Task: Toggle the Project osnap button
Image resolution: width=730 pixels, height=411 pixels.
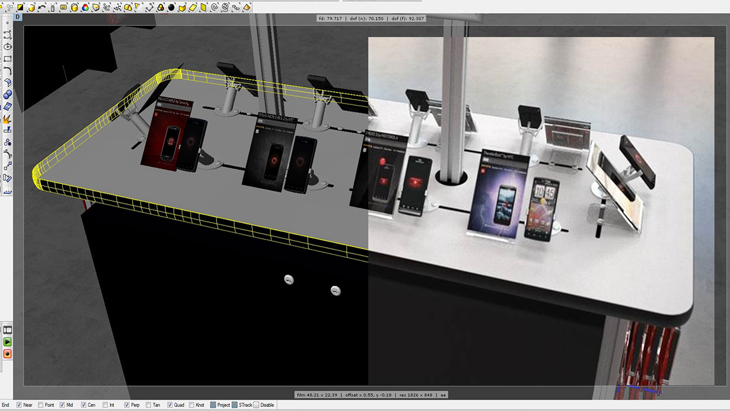Action: [x=213, y=405]
